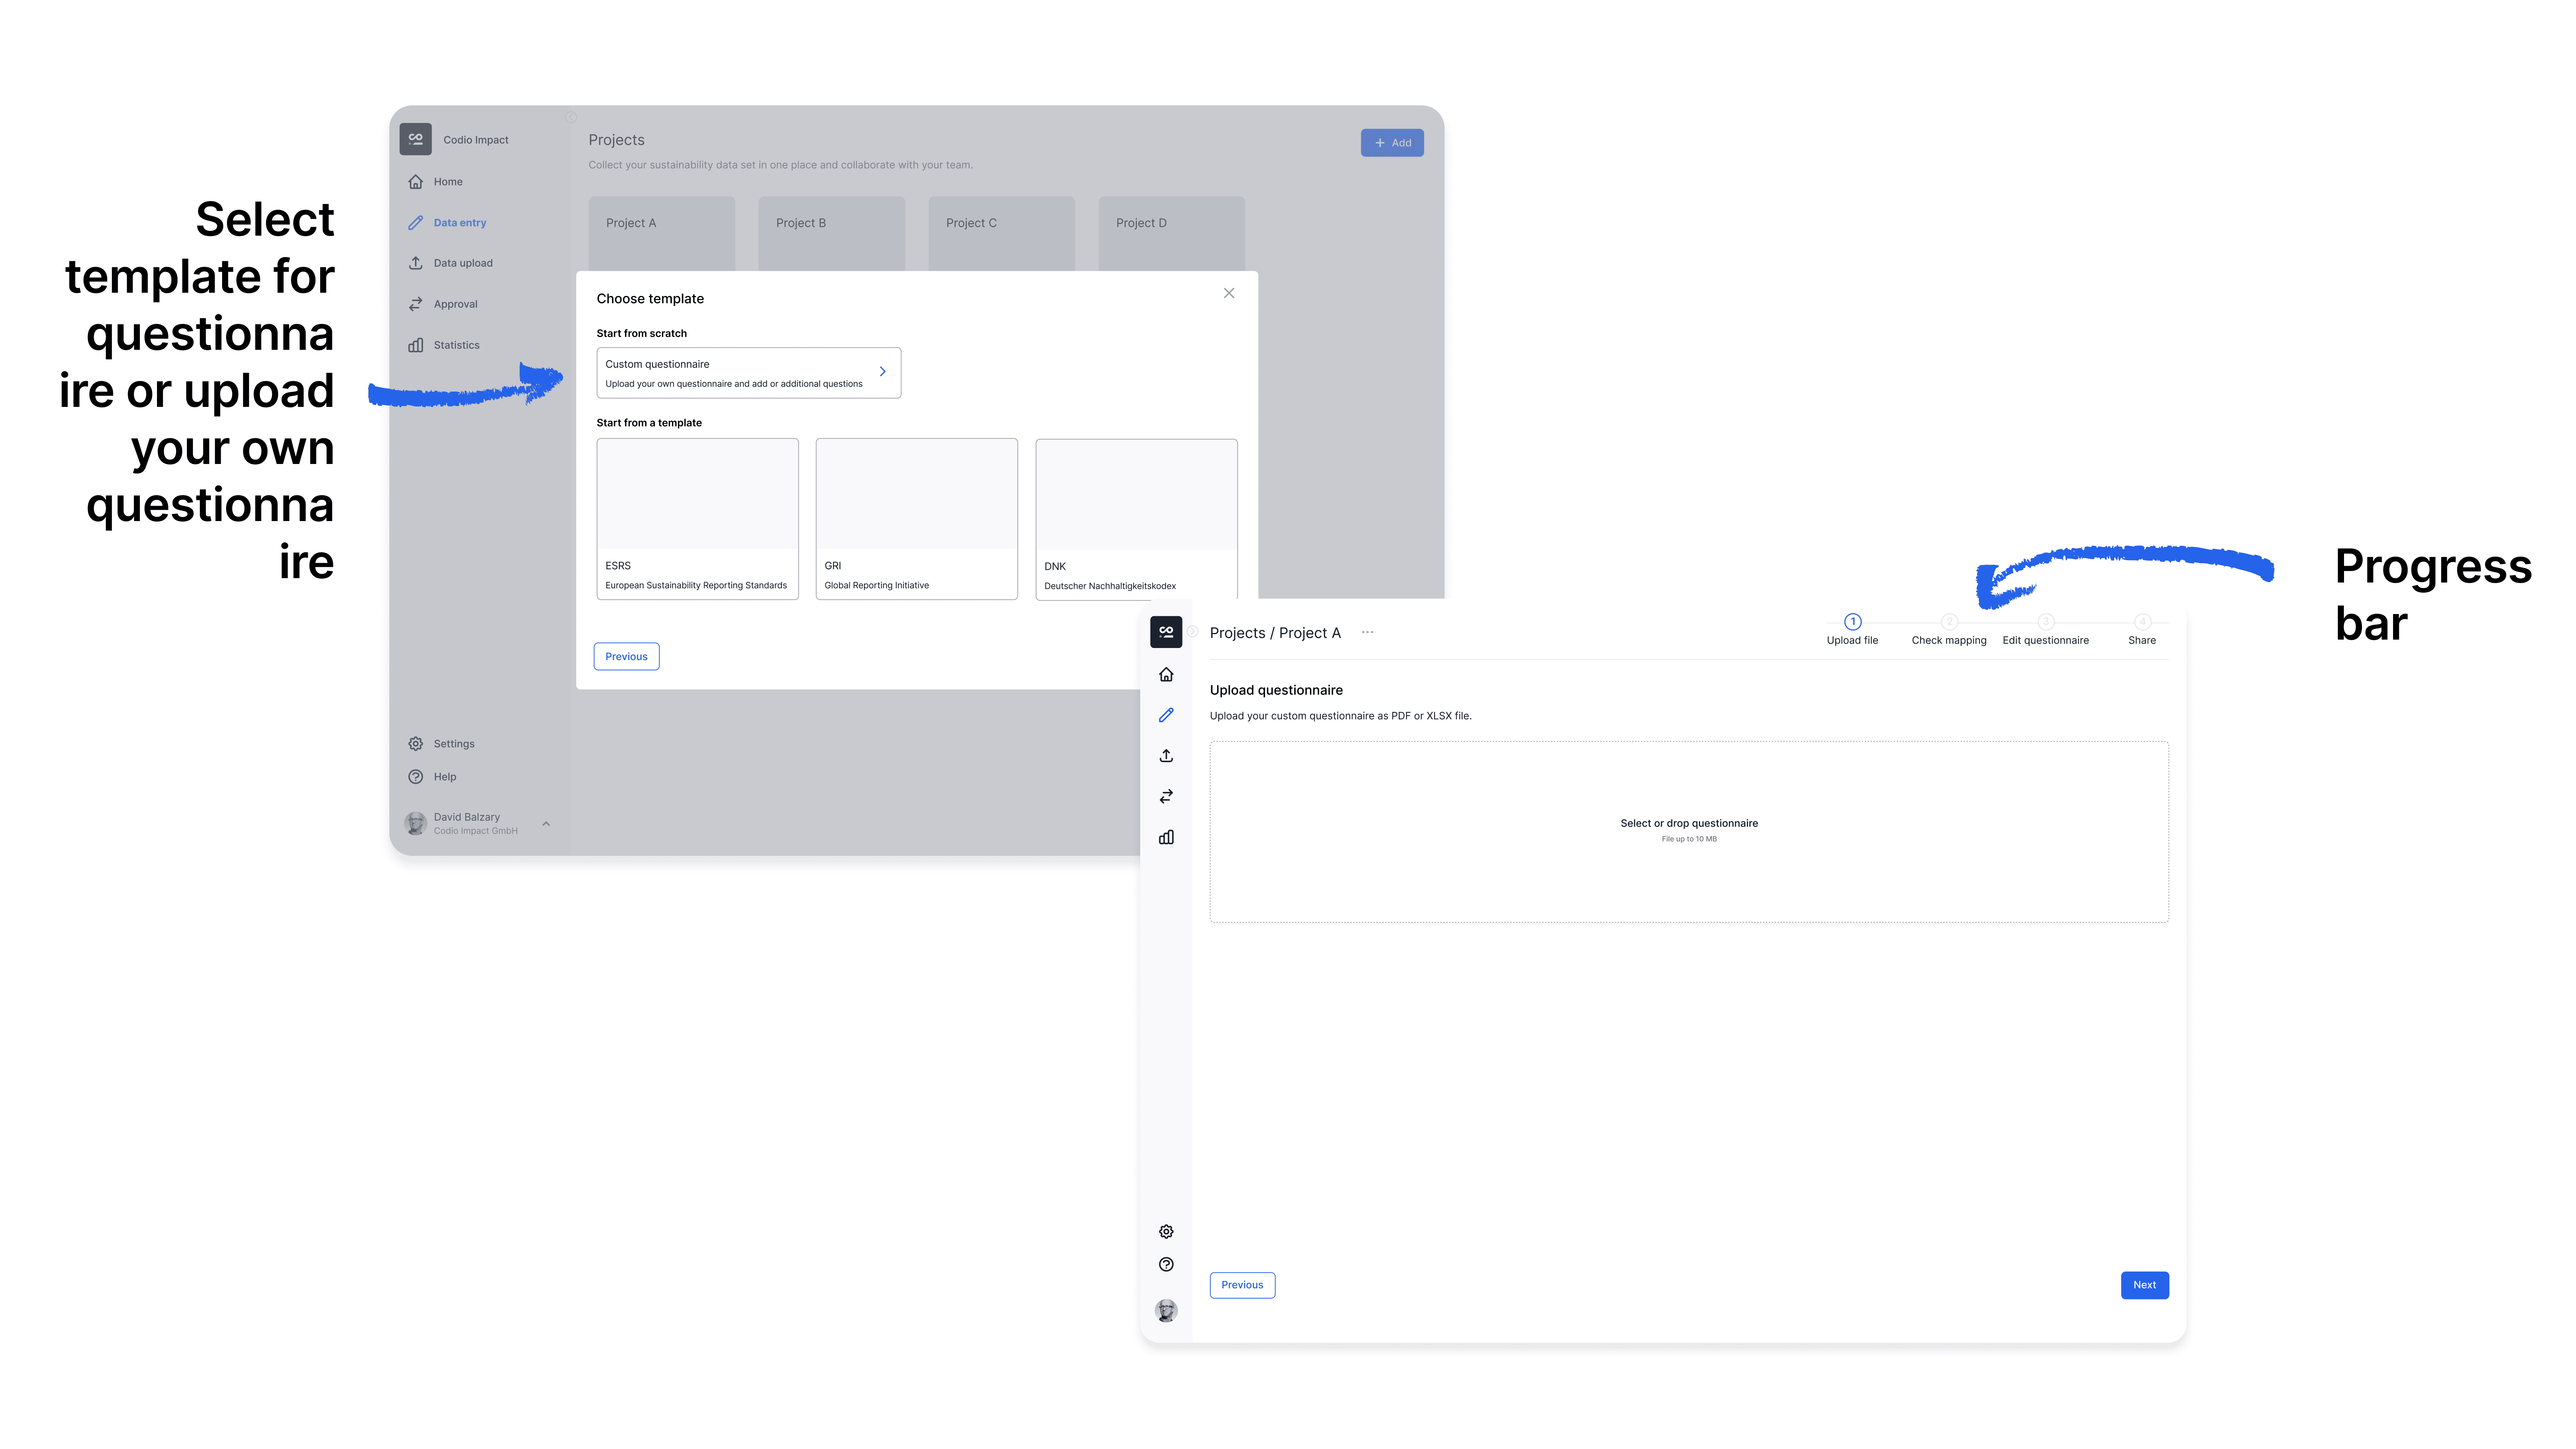
Task: Select the Share step
Action: pyautogui.click(x=2142, y=630)
